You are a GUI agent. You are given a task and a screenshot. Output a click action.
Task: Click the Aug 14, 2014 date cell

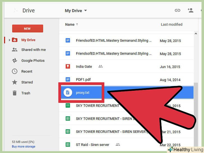coord(170,80)
